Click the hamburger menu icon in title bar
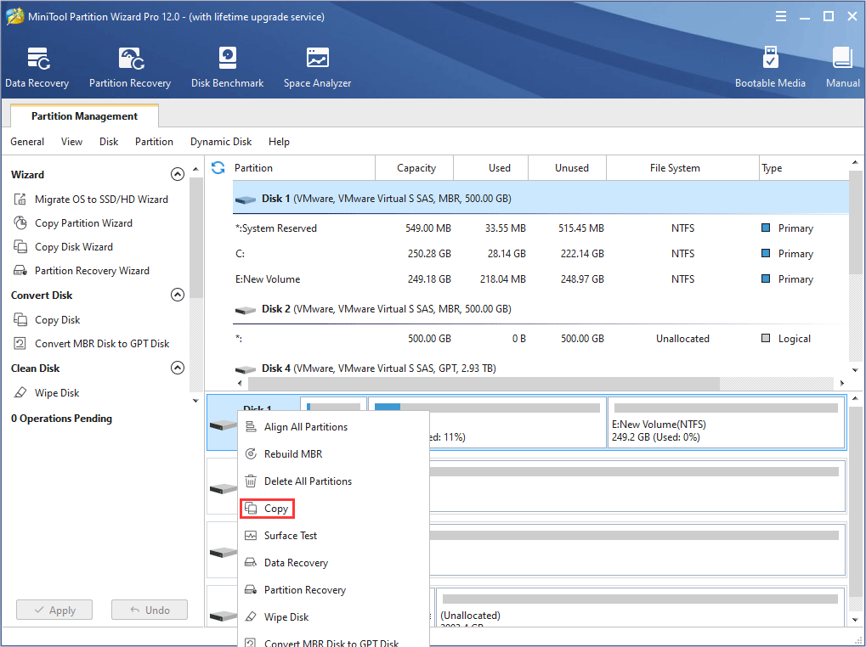The image size is (866, 647). point(780,16)
